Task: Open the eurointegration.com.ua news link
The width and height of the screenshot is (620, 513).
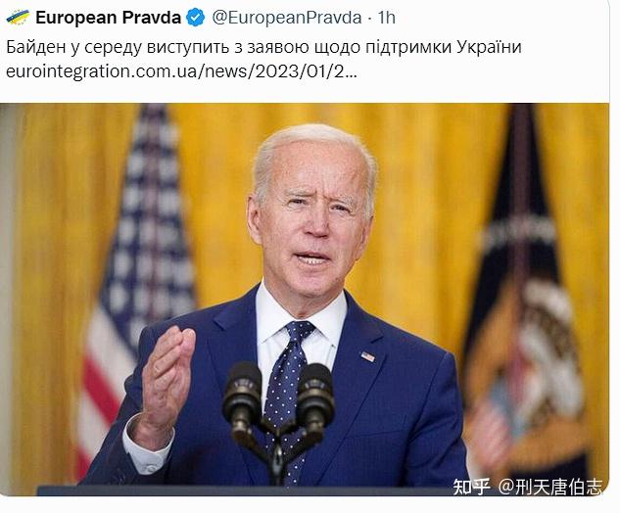Action: [x=181, y=71]
